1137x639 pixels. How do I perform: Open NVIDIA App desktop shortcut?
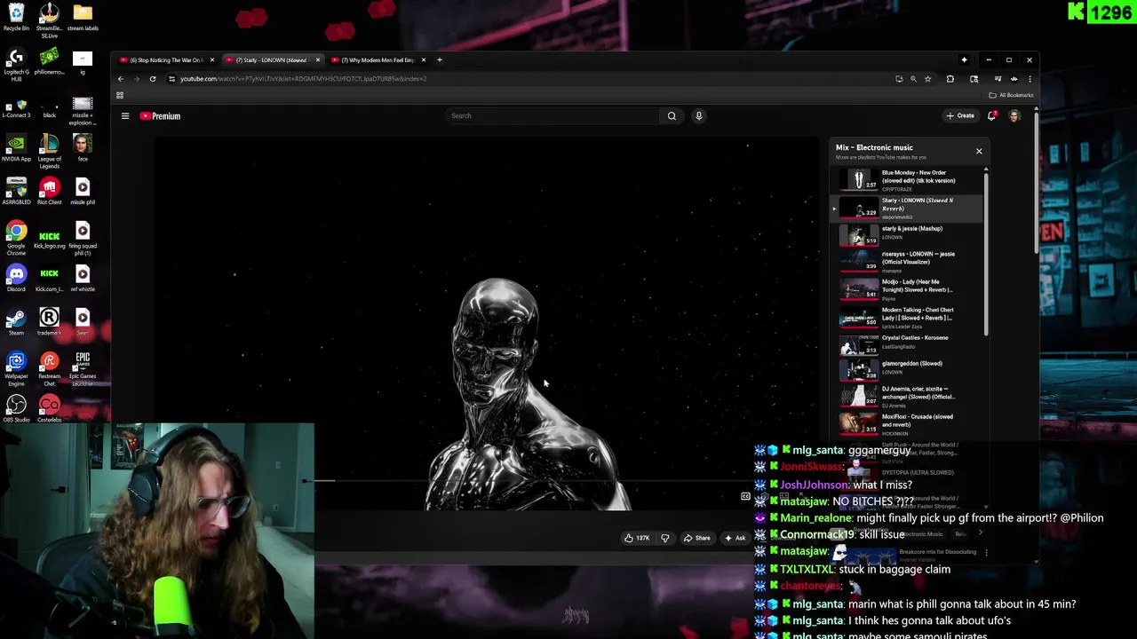coord(16,148)
